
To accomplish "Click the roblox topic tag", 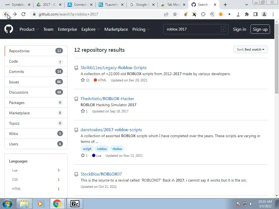I will coord(102,149).
